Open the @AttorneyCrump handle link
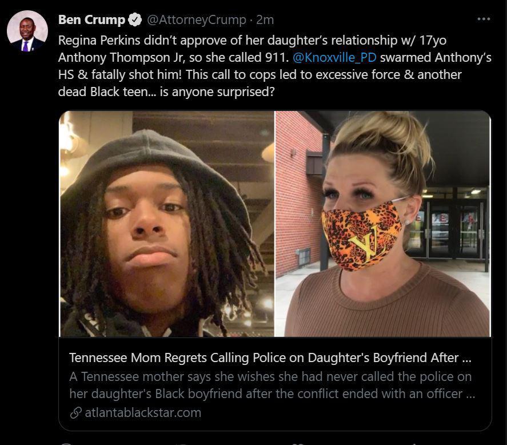 (197, 20)
